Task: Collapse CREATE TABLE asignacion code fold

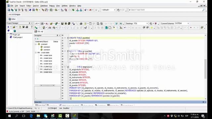Action: click(x=68, y=67)
